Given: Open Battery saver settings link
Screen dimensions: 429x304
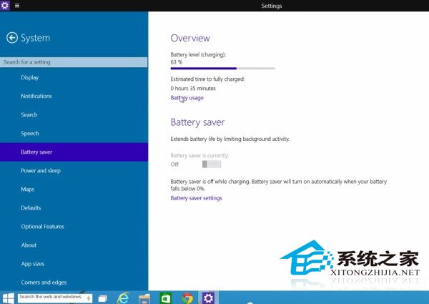Looking at the screenshot, I should (196, 198).
